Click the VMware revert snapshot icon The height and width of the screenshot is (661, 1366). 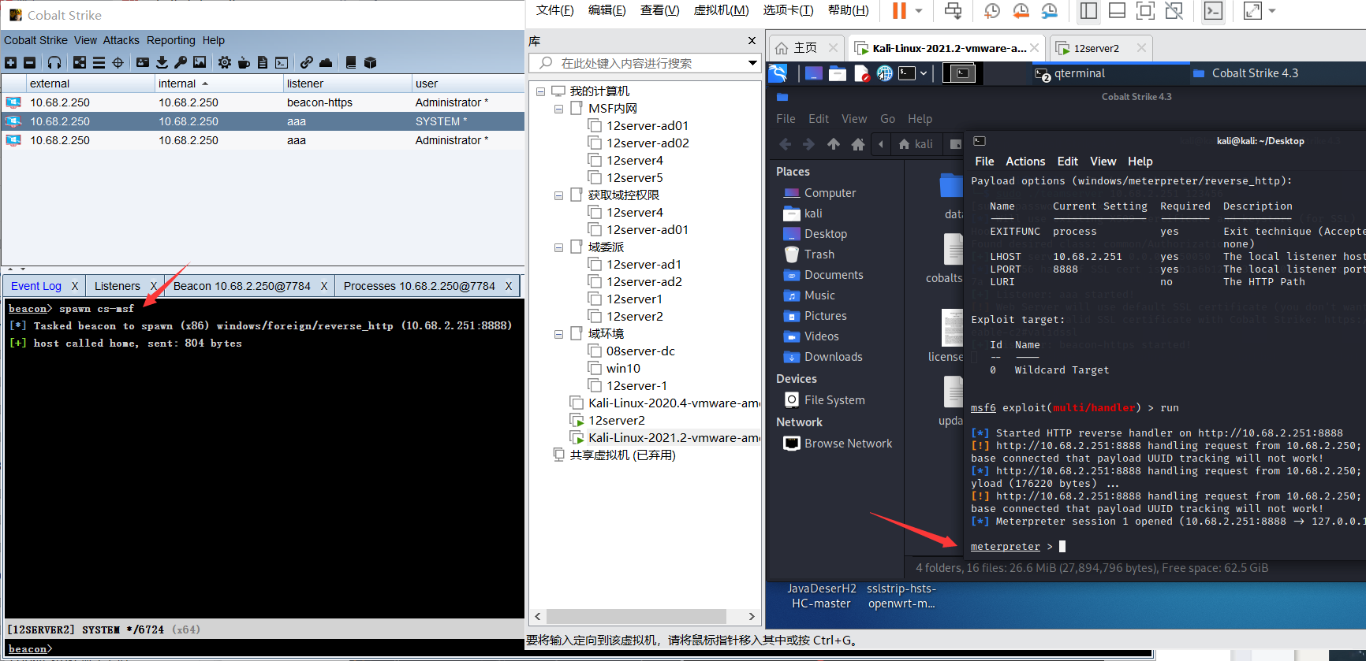coord(1021,10)
